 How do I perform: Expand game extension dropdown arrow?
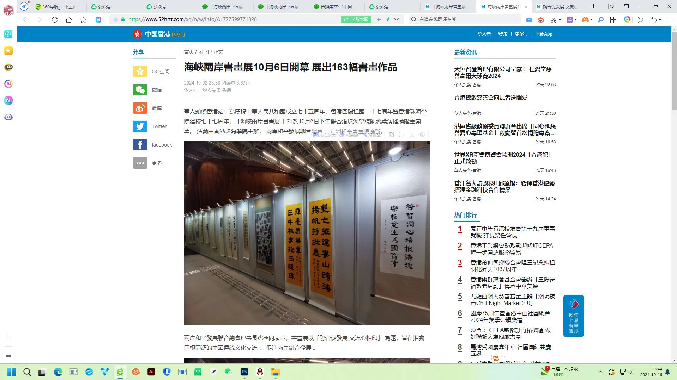click(591, 20)
